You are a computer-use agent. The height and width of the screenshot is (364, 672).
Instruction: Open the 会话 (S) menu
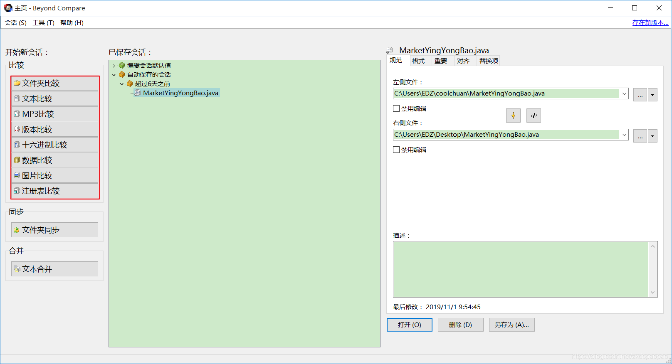16,22
